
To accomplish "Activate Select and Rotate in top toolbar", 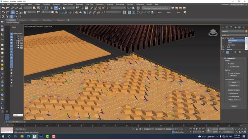I will click(56, 8).
